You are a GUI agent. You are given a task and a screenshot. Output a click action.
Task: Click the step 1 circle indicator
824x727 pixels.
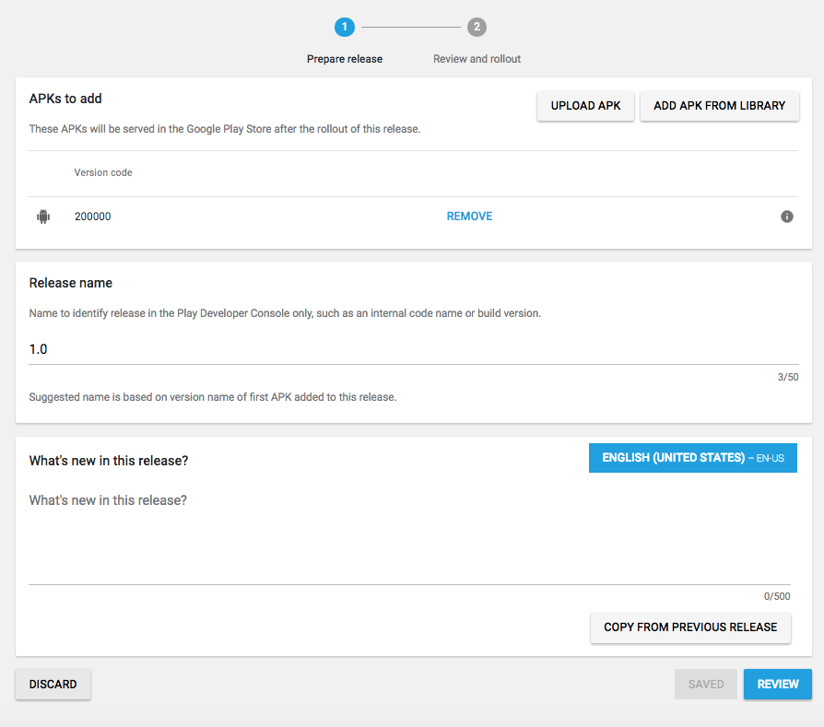[x=345, y=27]
